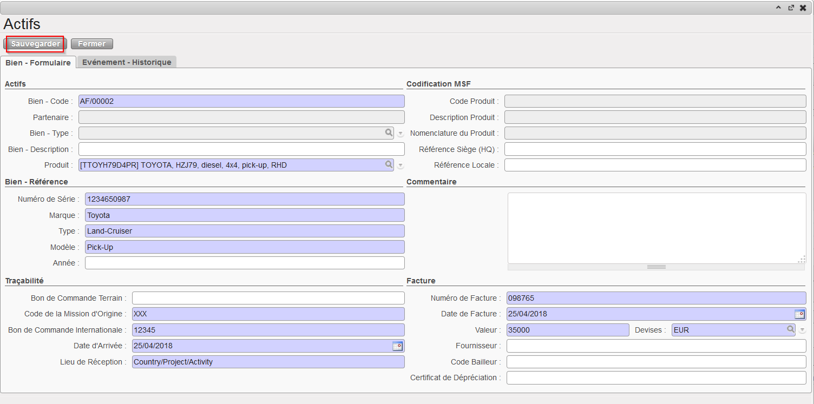Image resolution: width=814 pixels, height=404 pixels.
Task: Click into the Fournisseur input field
Action: click(656, 346)
